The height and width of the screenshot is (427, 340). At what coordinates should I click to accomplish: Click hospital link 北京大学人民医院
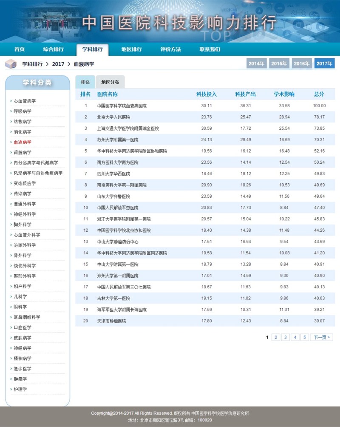tap(113, 117)
